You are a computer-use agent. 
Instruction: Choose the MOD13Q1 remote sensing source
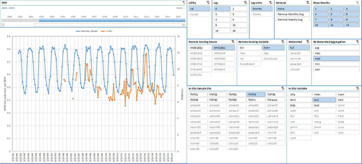[200, 48]
